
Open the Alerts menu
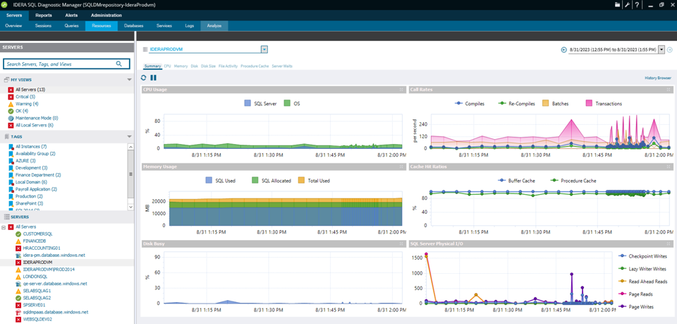(71, 15)
